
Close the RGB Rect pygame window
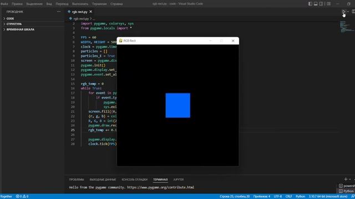(233, 41)
